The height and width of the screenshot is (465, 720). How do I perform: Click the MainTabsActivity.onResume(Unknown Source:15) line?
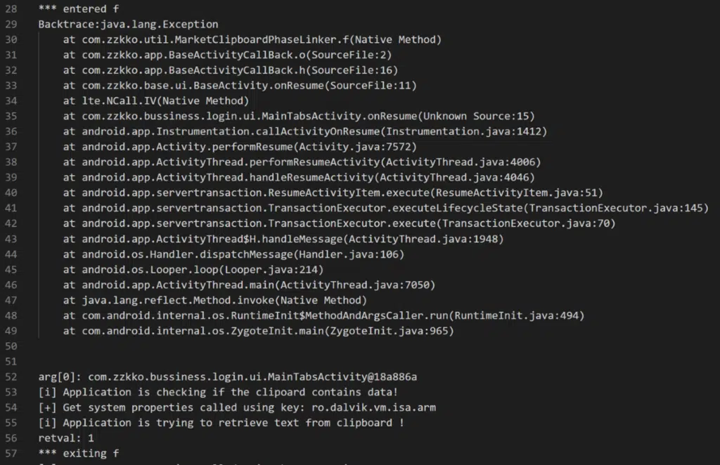point(298,116)
